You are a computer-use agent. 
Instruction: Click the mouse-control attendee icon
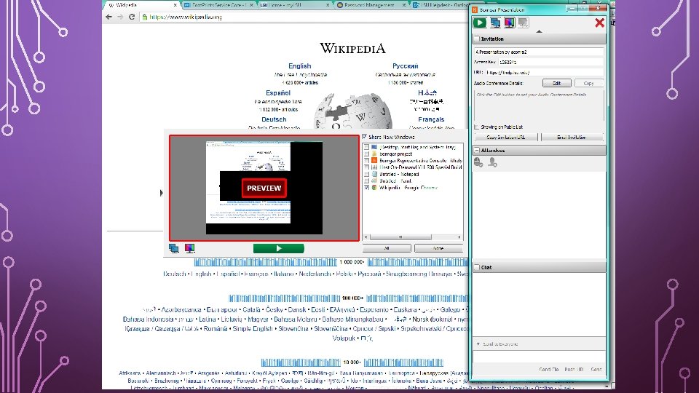coord(478,162)
